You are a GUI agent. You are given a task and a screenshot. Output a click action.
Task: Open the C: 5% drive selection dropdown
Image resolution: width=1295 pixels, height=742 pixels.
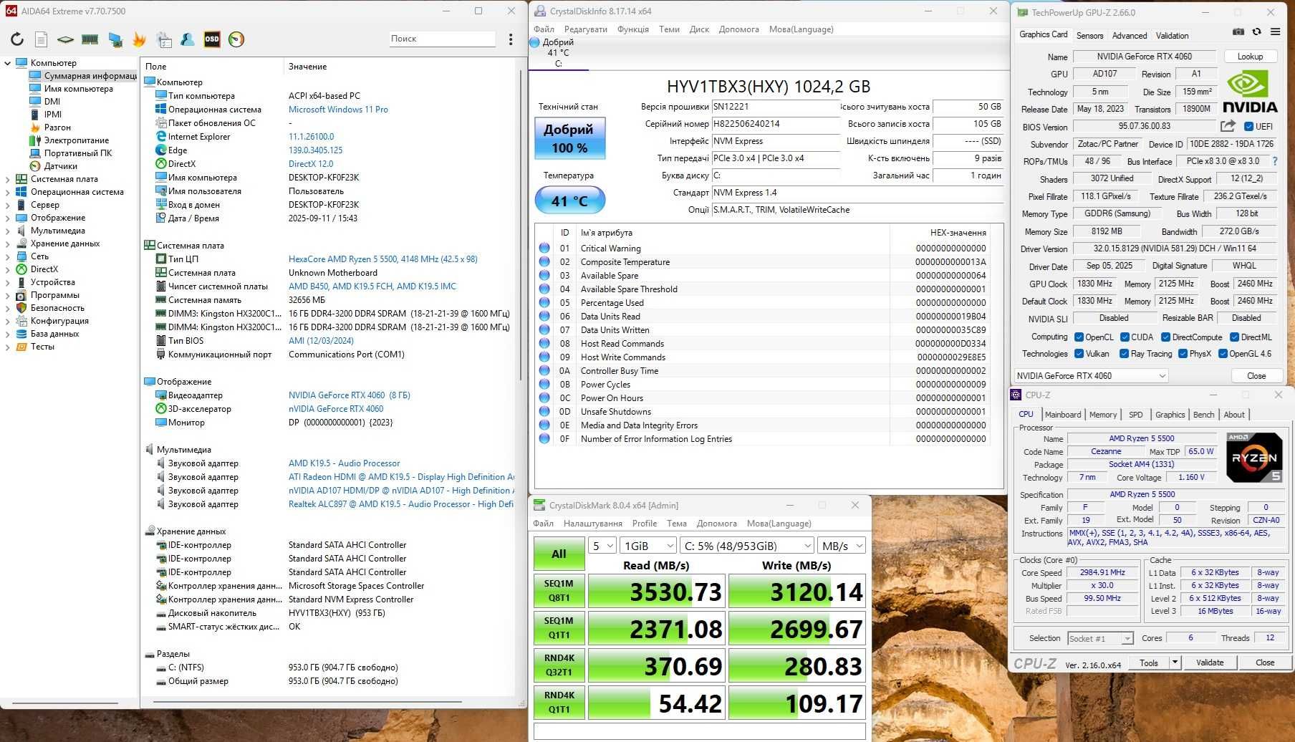tap(747, 546)
